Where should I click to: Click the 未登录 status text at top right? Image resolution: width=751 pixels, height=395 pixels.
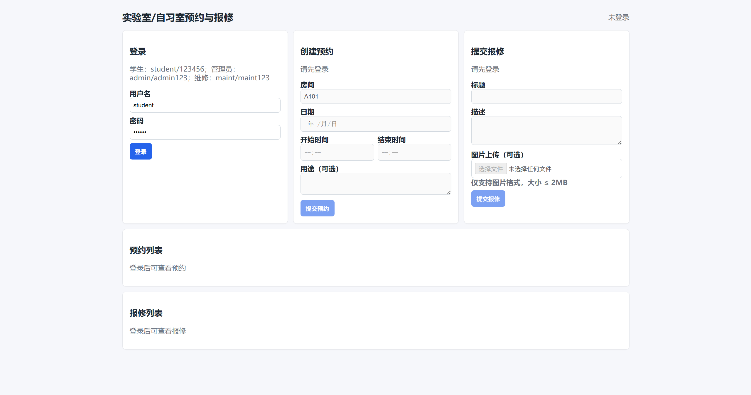coord(618,17)
